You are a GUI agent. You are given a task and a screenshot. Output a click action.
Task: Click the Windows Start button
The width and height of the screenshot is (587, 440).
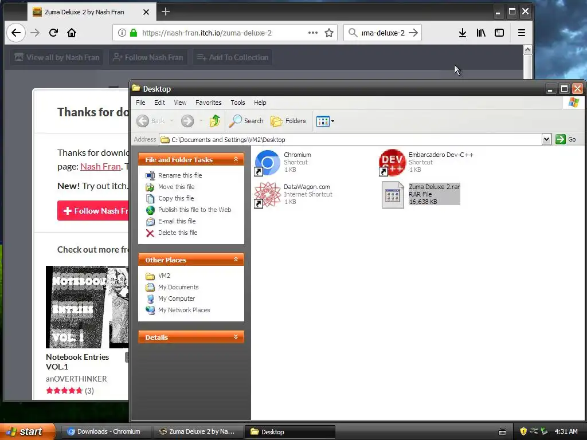pos(27,431)
